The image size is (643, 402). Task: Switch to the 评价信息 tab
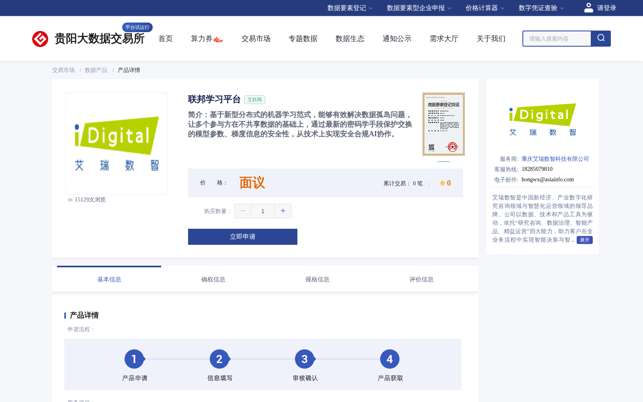coord(422,279)
